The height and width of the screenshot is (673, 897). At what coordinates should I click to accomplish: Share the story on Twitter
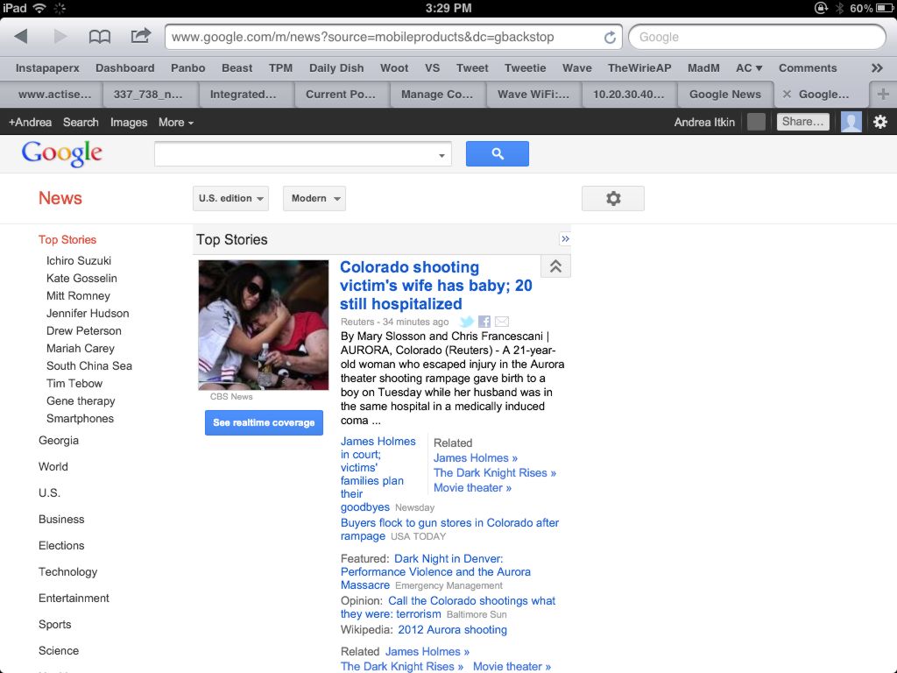(467, 322)
